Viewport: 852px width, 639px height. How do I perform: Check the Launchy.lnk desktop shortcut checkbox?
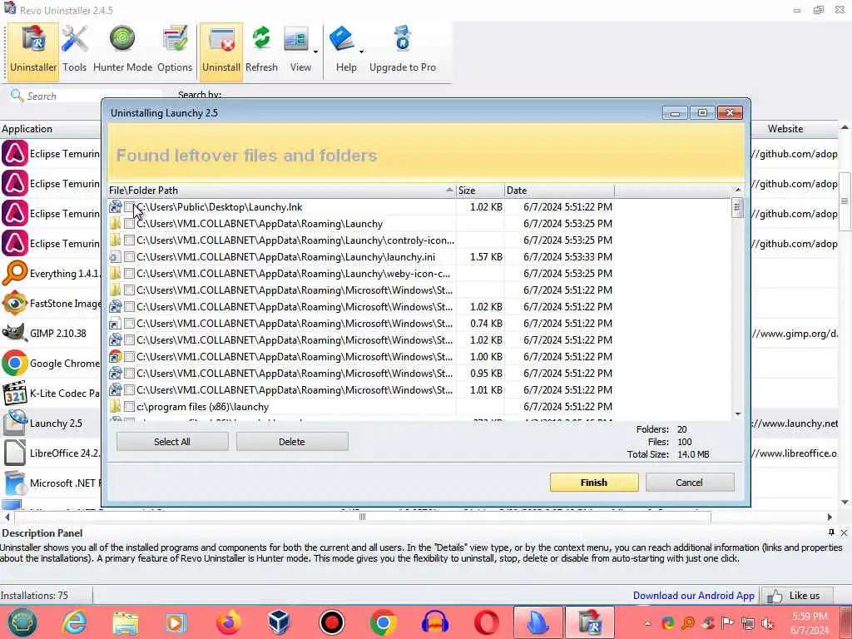click(x=129, y=207)
